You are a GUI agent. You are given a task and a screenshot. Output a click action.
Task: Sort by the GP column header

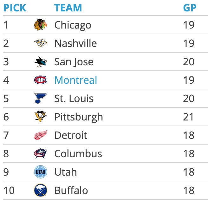click(x=190, y=8)
